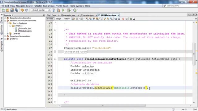Collapse the comment fold at line 22
This screenshot has height=111, width=198.
(x=55, y=30)
